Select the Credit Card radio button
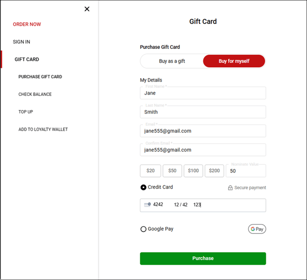Screen dimensions: 307x280 click(144, 187)
